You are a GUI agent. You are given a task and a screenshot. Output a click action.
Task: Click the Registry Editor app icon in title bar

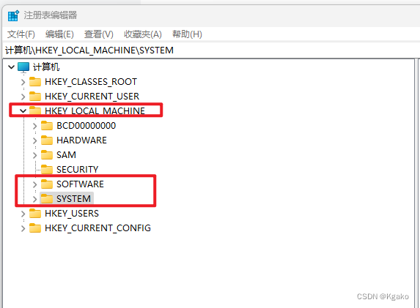click(x=13, y=15)
